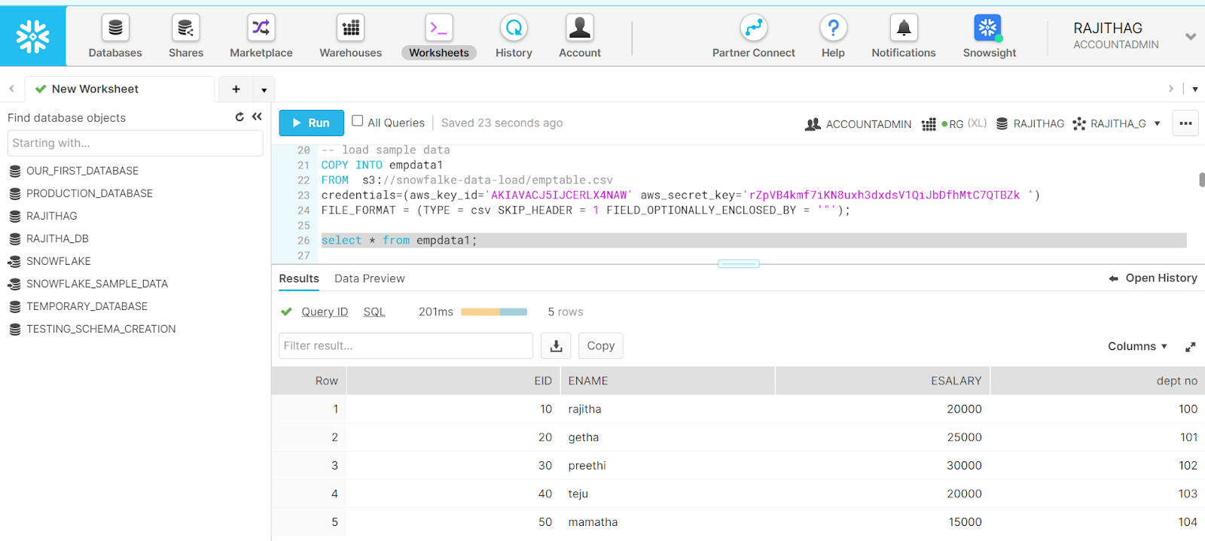Expand the context selector dropdown arrow

pos(1158,124)
